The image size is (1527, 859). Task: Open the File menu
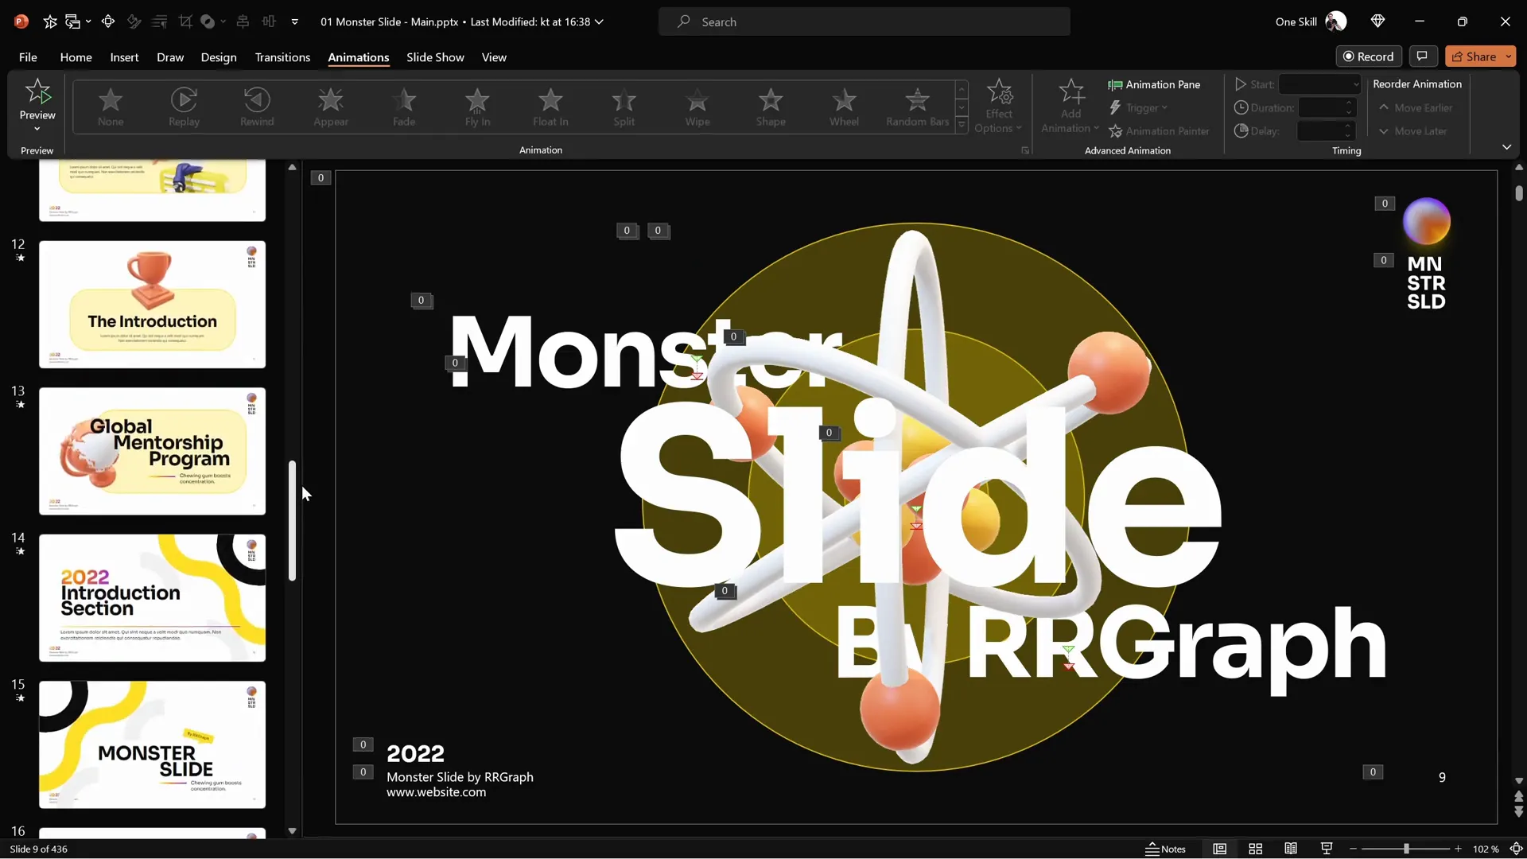[28, 57]
